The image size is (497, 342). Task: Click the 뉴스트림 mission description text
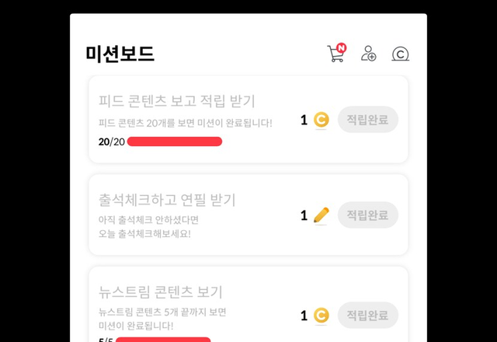162,318
